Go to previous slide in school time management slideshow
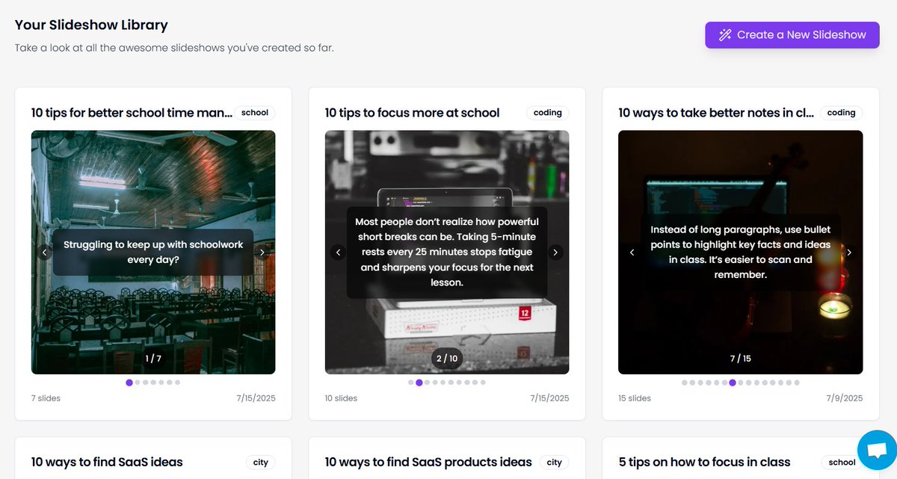 (x=44, y=253)
